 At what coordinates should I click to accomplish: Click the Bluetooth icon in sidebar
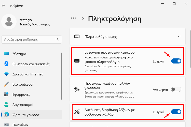coord(6,64)
